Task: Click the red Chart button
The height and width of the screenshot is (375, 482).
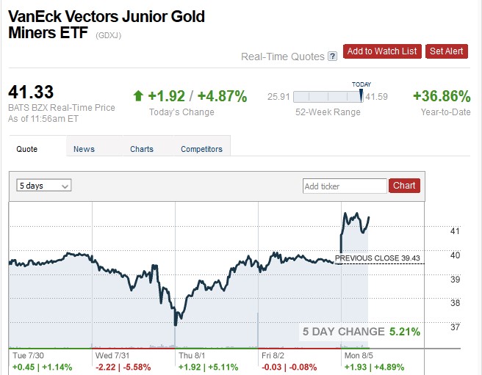Action: [x=404, y=186]
